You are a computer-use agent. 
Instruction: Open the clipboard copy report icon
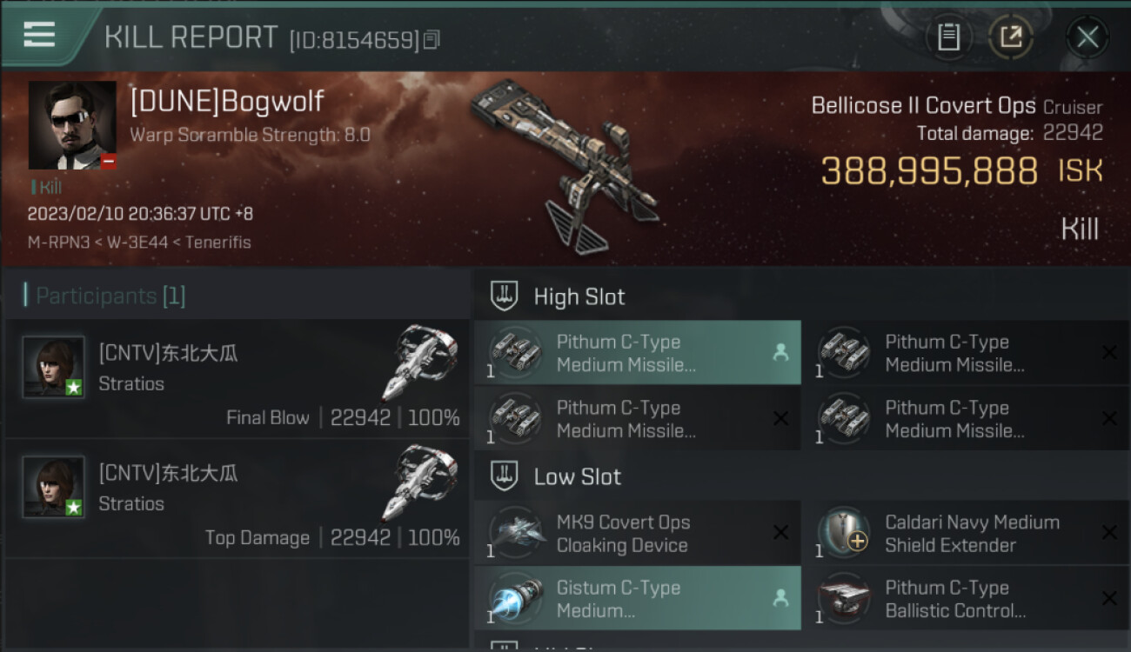[948, 37]
